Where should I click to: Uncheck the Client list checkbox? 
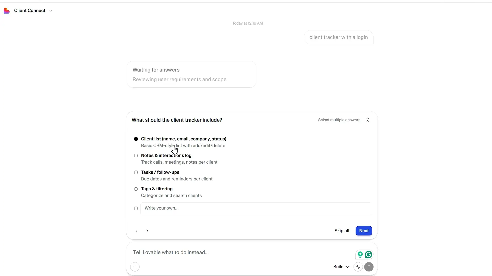click(136, 139)
